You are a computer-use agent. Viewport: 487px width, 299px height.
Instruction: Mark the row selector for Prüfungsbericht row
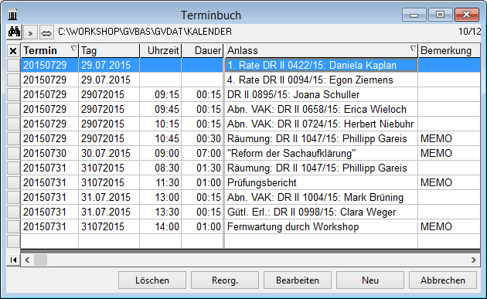(x=13, y=182)
